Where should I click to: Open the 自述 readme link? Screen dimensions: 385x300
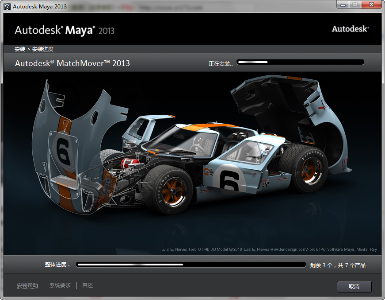click(x=88, y=285)
